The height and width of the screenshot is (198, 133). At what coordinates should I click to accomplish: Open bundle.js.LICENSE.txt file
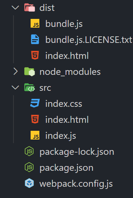pos(89,40)
